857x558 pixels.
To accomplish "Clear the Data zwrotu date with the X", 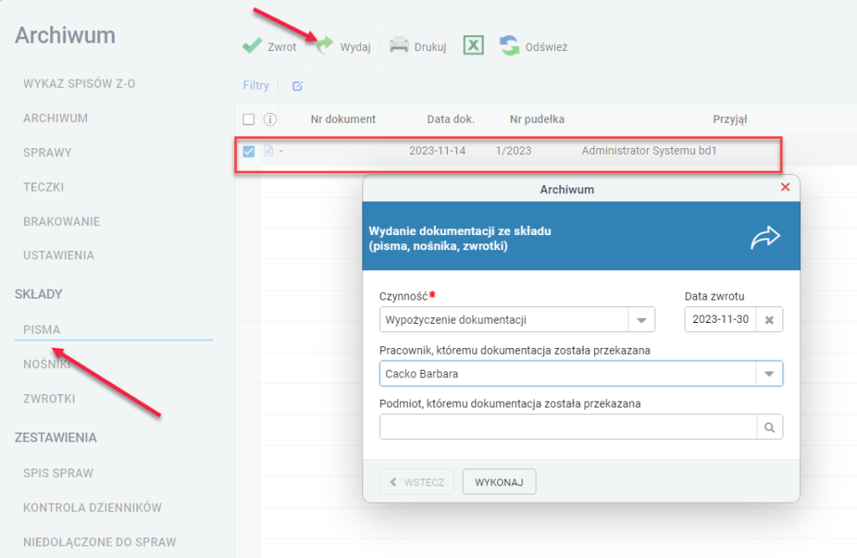I will coord(769,320).
